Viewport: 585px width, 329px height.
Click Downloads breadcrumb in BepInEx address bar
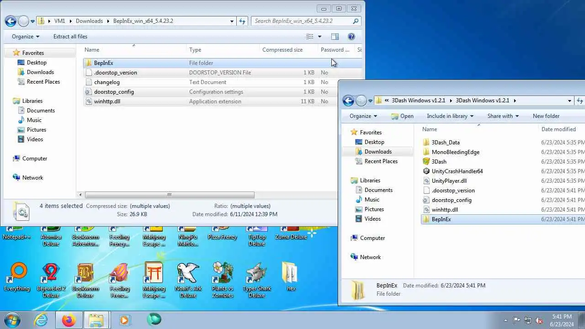(x=89, y=21)
